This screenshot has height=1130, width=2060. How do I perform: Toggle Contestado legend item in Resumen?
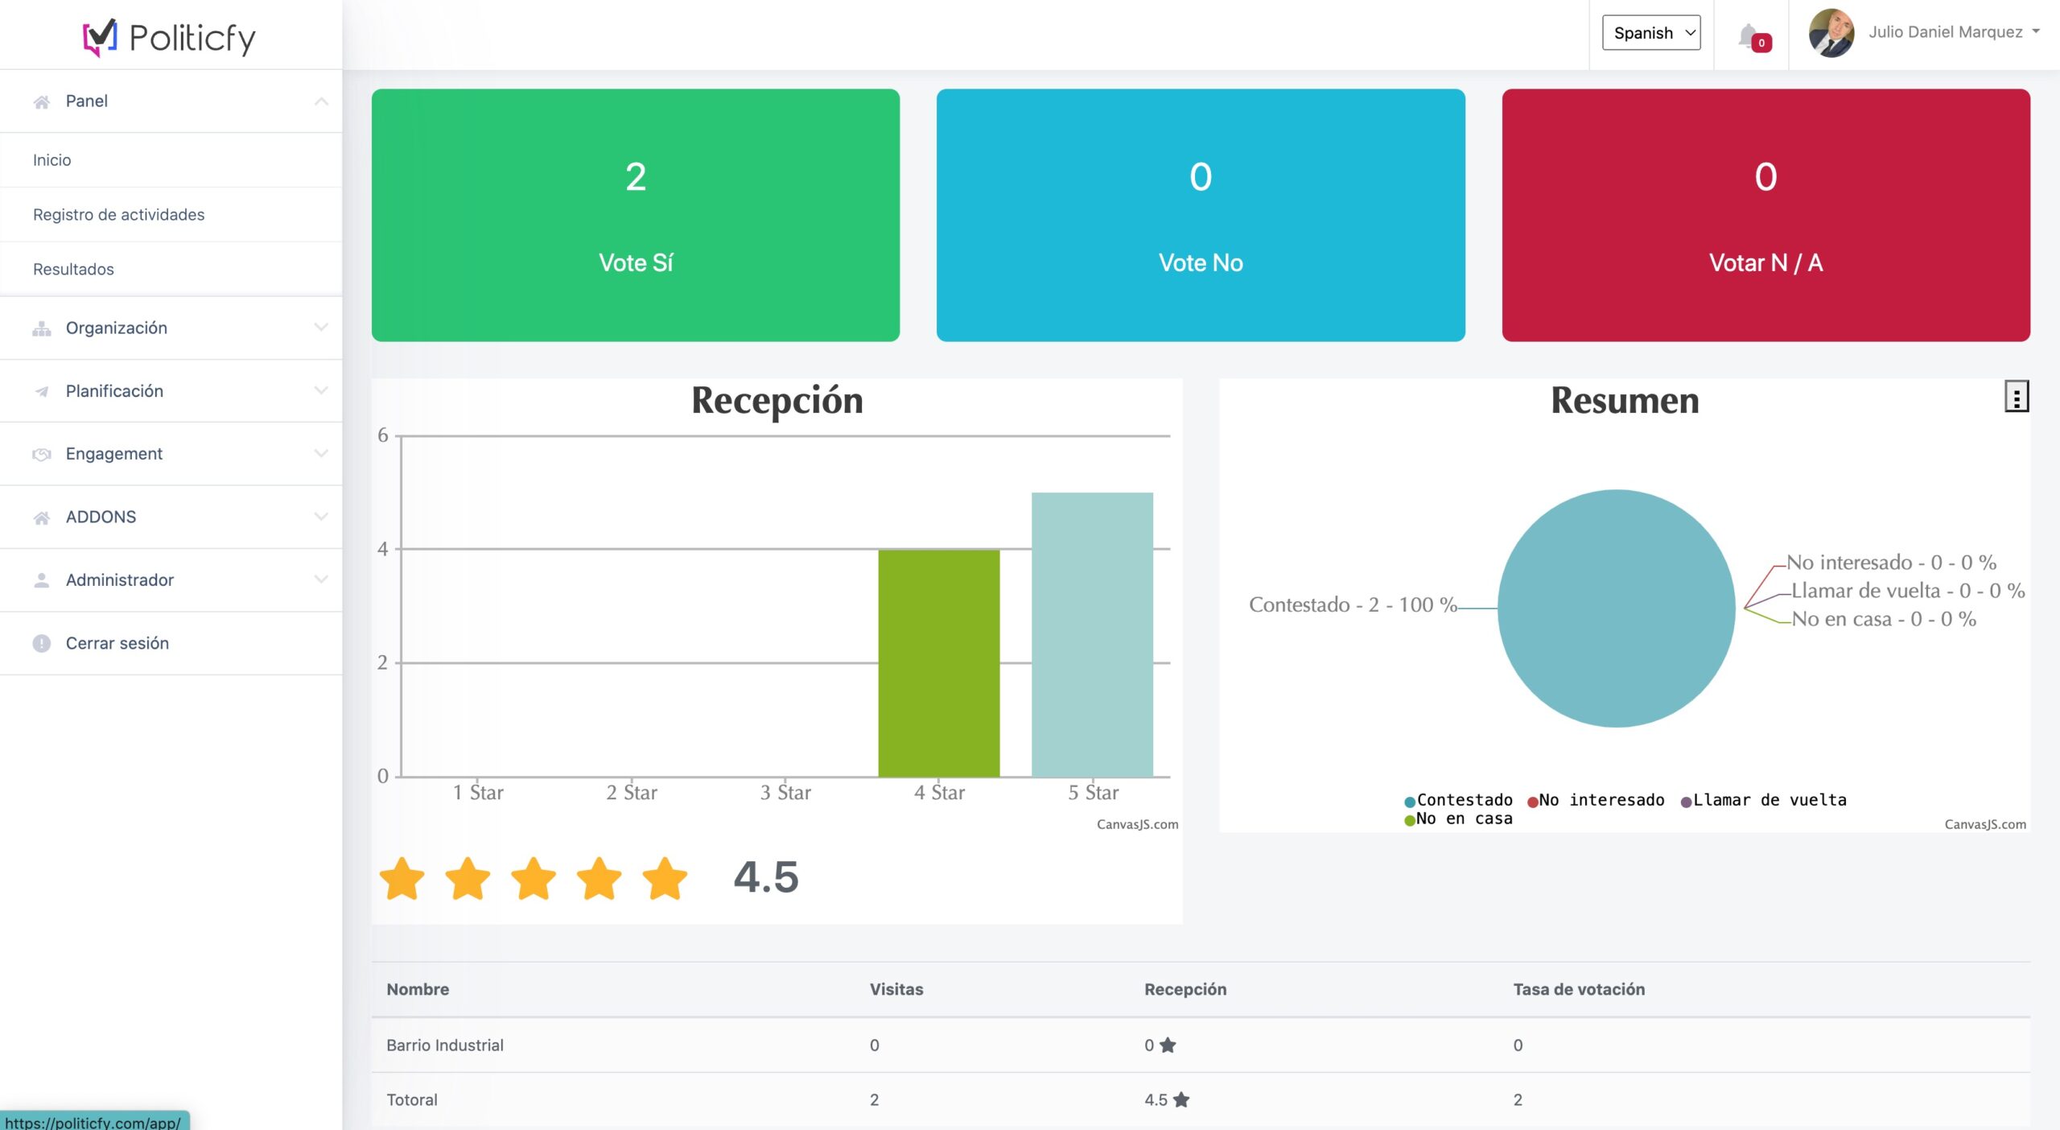click(x=1458, y=800)
